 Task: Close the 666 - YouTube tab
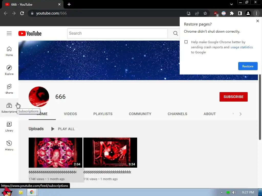tap(59, 5)
